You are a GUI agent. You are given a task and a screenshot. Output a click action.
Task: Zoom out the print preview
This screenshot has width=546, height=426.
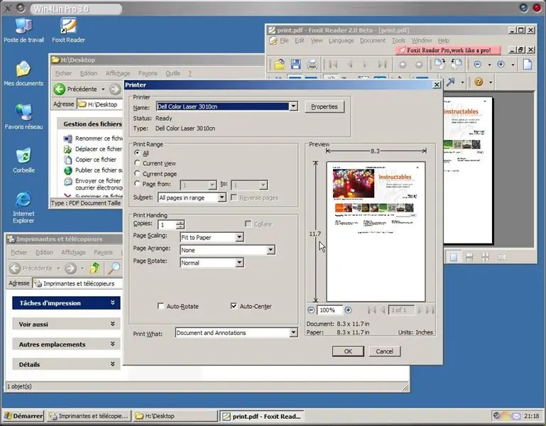[x=311, y=310]
